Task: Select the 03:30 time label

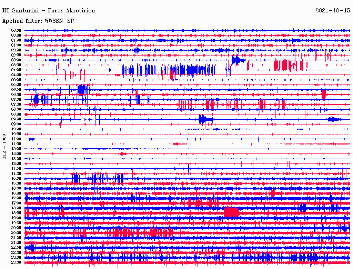Action: (16, 65)
